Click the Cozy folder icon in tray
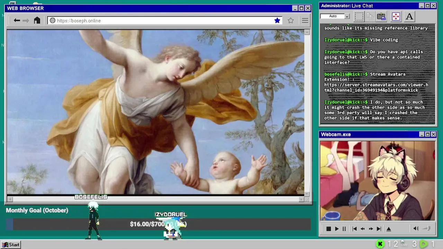The width and height of the screenshot is (443, 249). (404, 243)
